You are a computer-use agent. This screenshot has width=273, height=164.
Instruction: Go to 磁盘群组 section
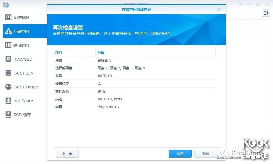(x=25, y=45)
